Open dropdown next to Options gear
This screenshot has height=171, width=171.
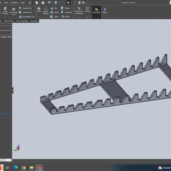pyautogui.click(x=86, y=3)
